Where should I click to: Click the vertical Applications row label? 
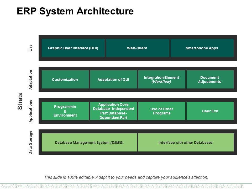coord(30,111)
